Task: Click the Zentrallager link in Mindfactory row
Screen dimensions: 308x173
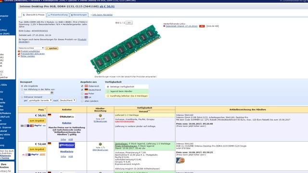Action: click(121, 144)
